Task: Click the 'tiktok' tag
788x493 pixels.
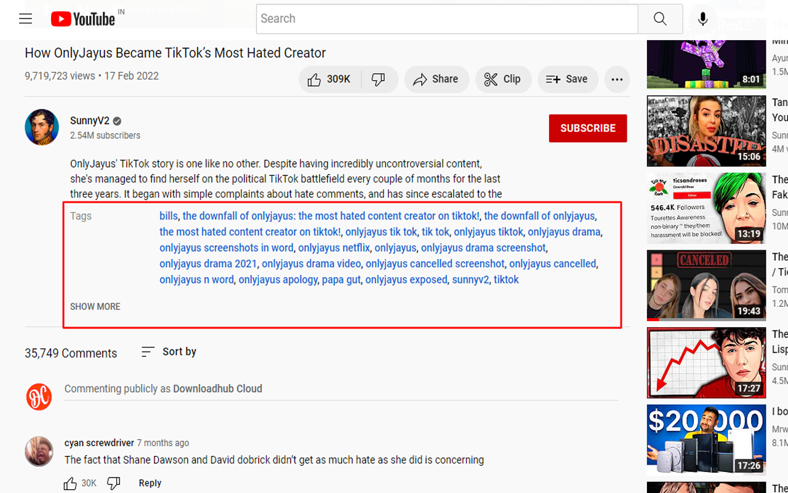Action: point(506,280)
